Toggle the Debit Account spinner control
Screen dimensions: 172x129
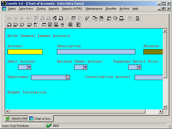tap(29, 67)
